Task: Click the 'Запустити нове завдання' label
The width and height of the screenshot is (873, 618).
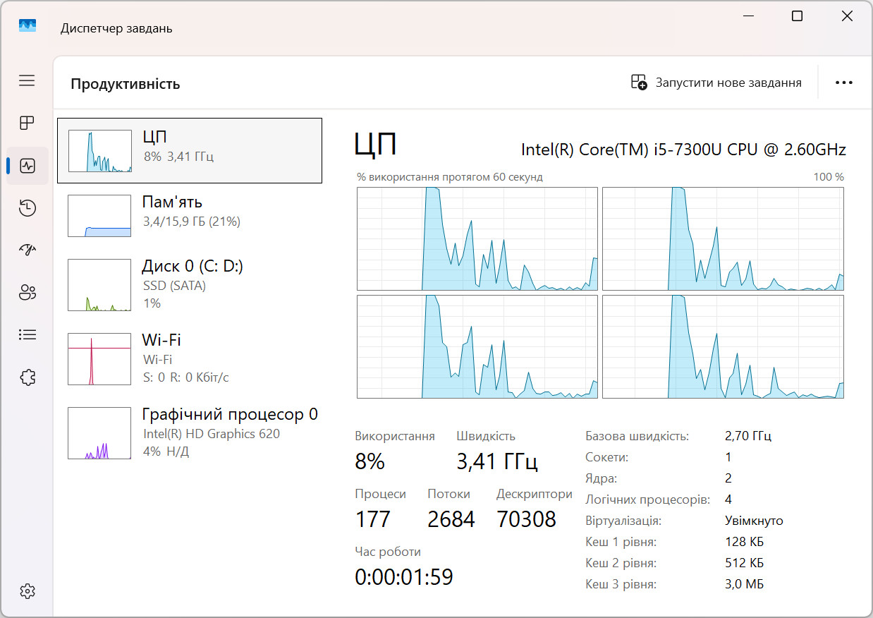Action: click(x=728, y=83)
